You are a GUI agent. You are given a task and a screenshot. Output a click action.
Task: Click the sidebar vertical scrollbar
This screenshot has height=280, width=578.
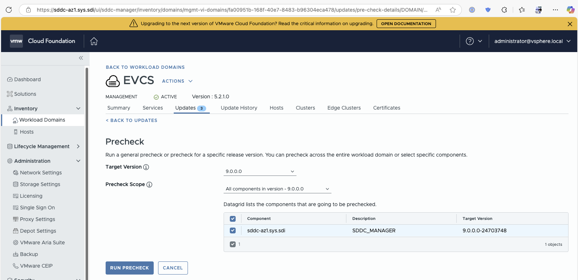[x=87, y=171]
